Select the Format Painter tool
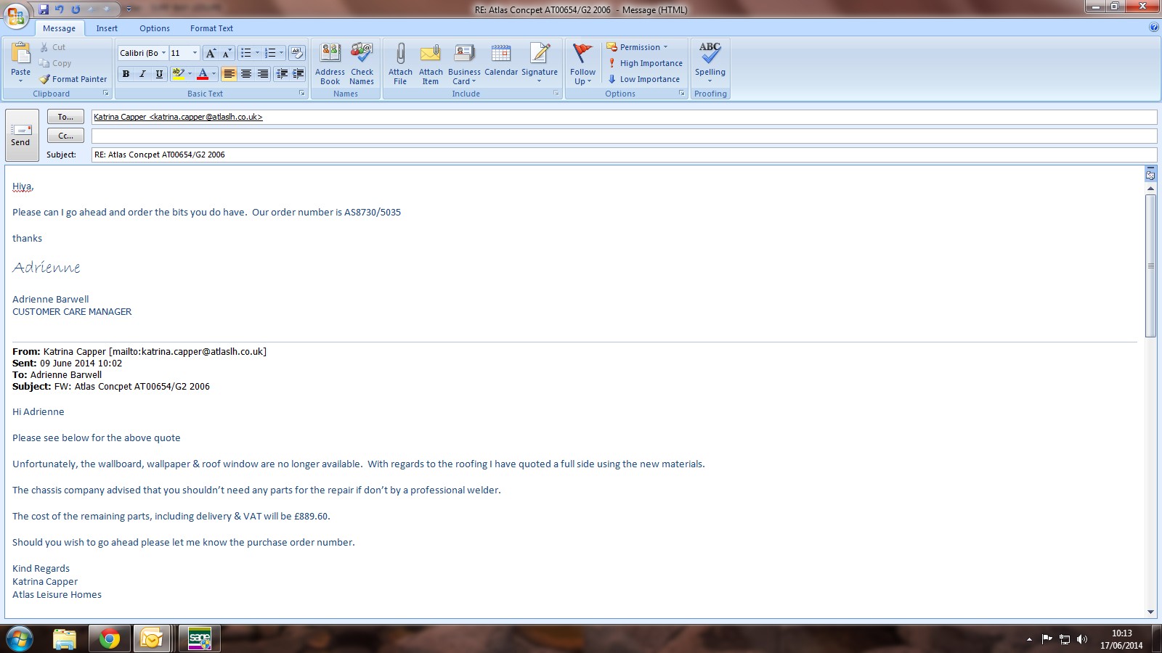 [73, 79]
